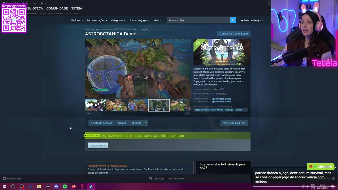Open the blue diamond taskbar app

pos(30,187)
